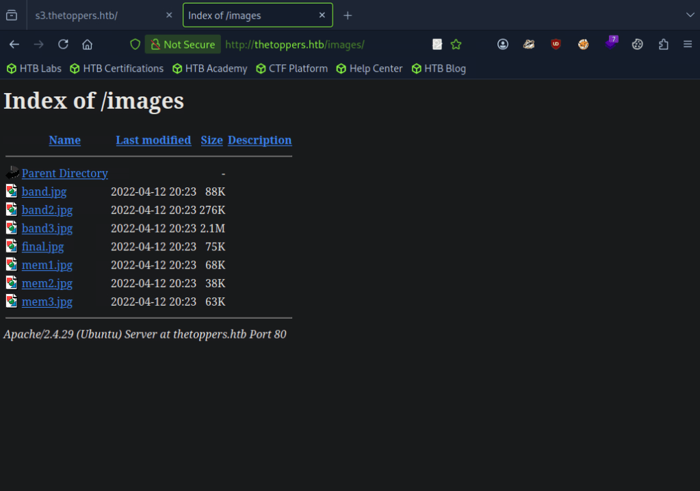Screen dimensions: 700x491
Task: Bookmark this page with the star icon
Action: (x=456, y=44)
